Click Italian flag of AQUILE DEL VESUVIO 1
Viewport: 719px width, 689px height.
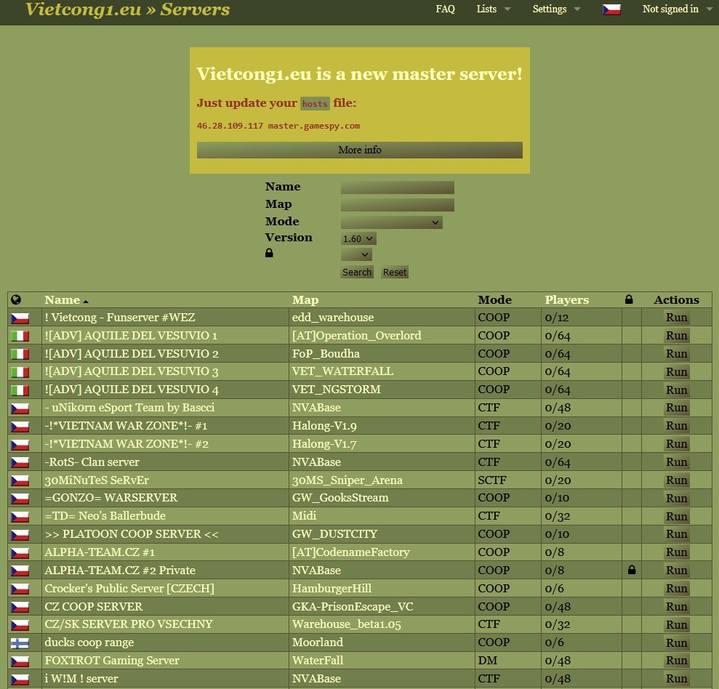tap(20, 336)
